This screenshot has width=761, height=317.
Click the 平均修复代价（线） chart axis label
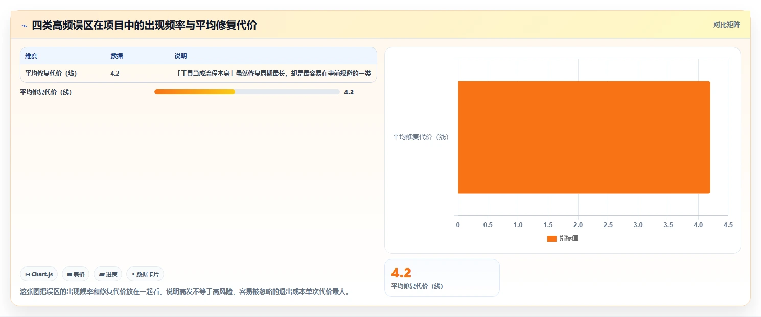coord(421,137)
